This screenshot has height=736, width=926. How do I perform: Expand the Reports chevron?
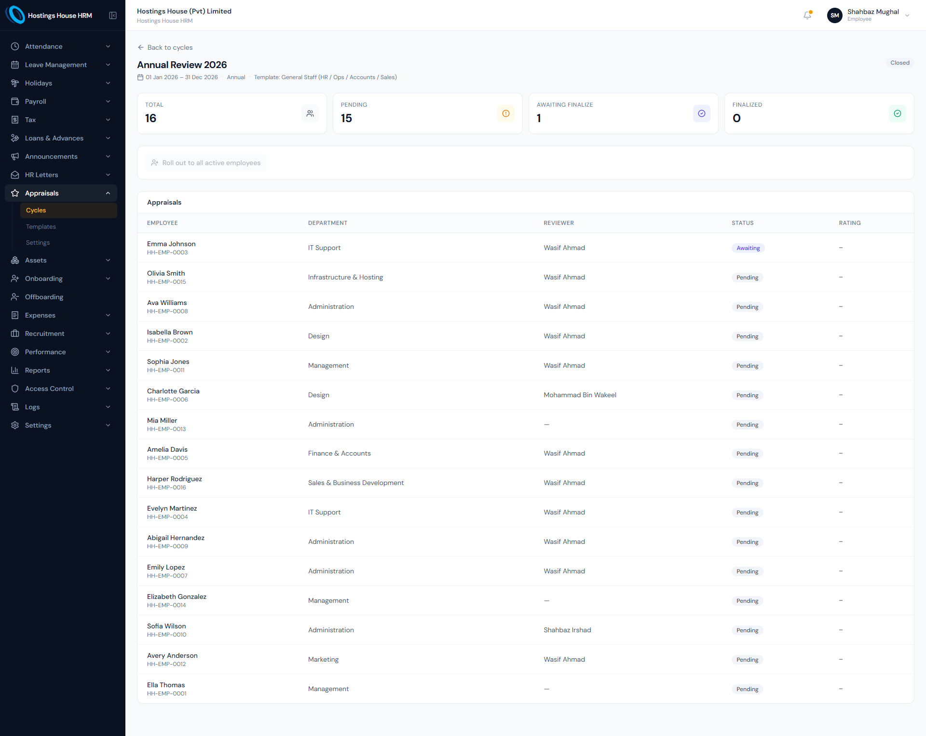pos(108,370)
